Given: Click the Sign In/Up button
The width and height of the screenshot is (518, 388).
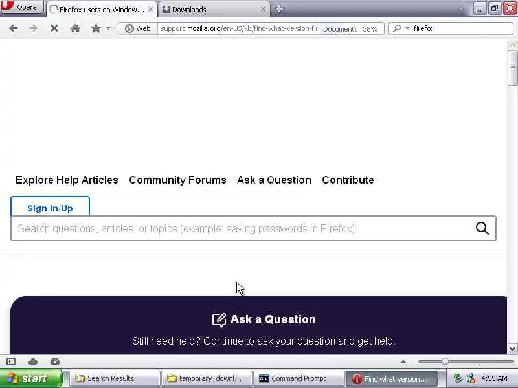Looking at the screenshot, I should click(50, 207).
